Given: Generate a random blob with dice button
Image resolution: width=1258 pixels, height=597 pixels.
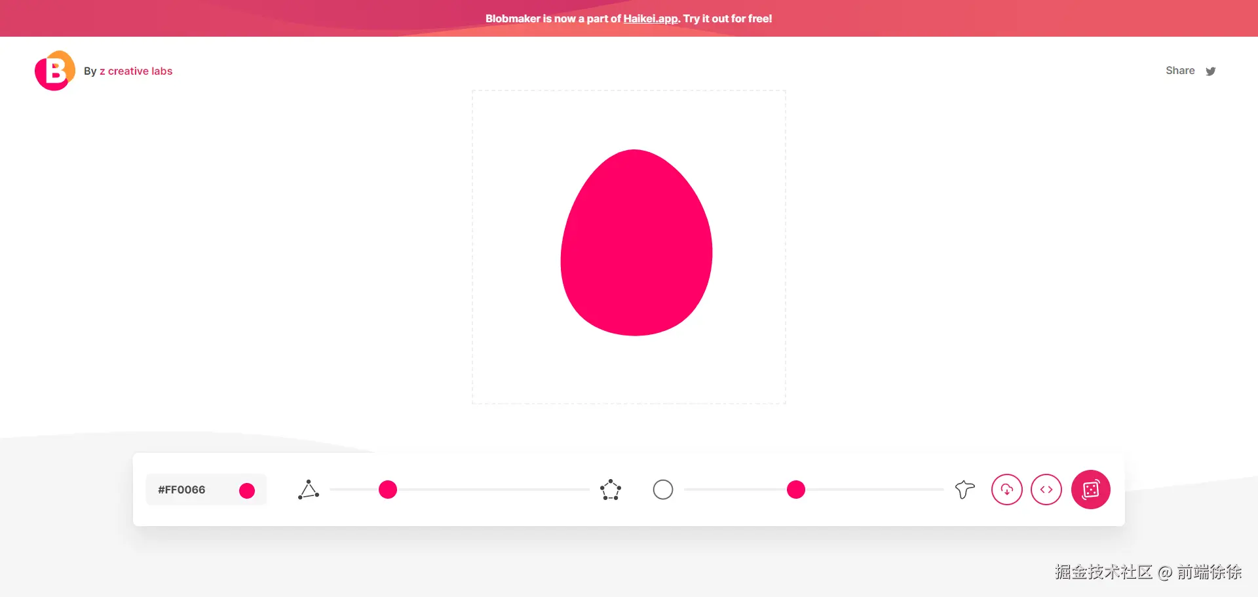Looking at the screenshot, I should [1091, 490].
